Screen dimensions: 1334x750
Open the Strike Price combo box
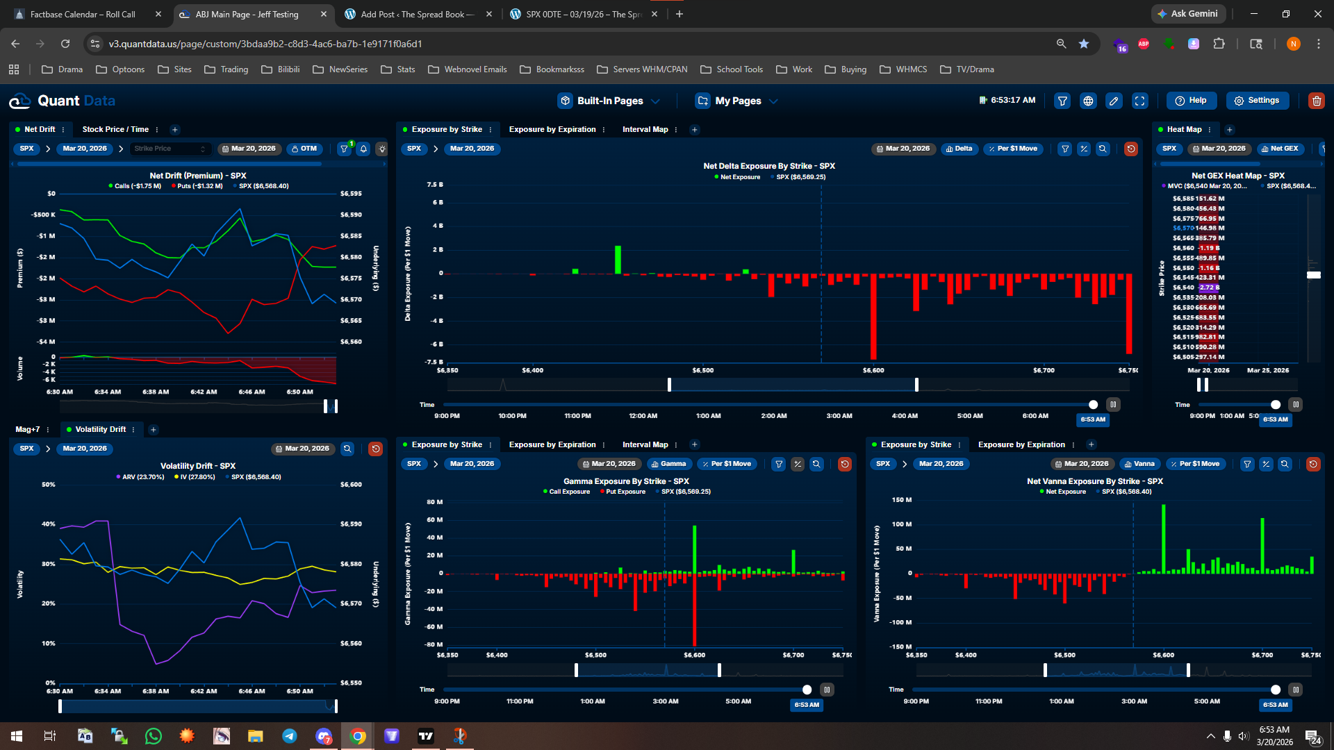click(170, 149)
